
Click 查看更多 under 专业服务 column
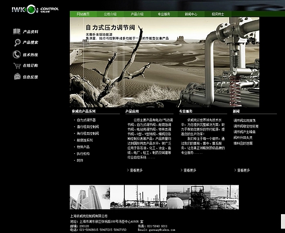pyautogui.click(x=188, y=170)
